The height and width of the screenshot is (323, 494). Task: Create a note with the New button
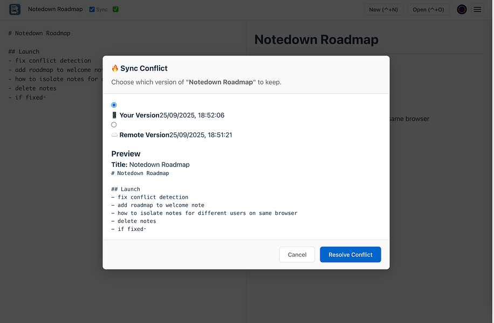pos(383,9)
